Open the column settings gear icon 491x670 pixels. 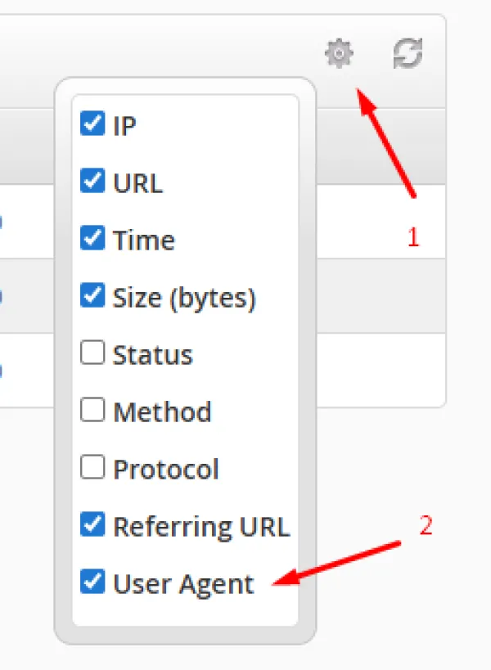[338, 55]
